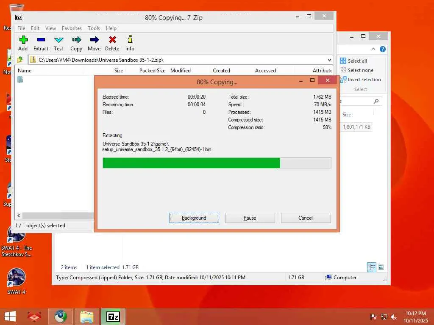Sort by Created column
Screen dimensions: 434x325
221,71
